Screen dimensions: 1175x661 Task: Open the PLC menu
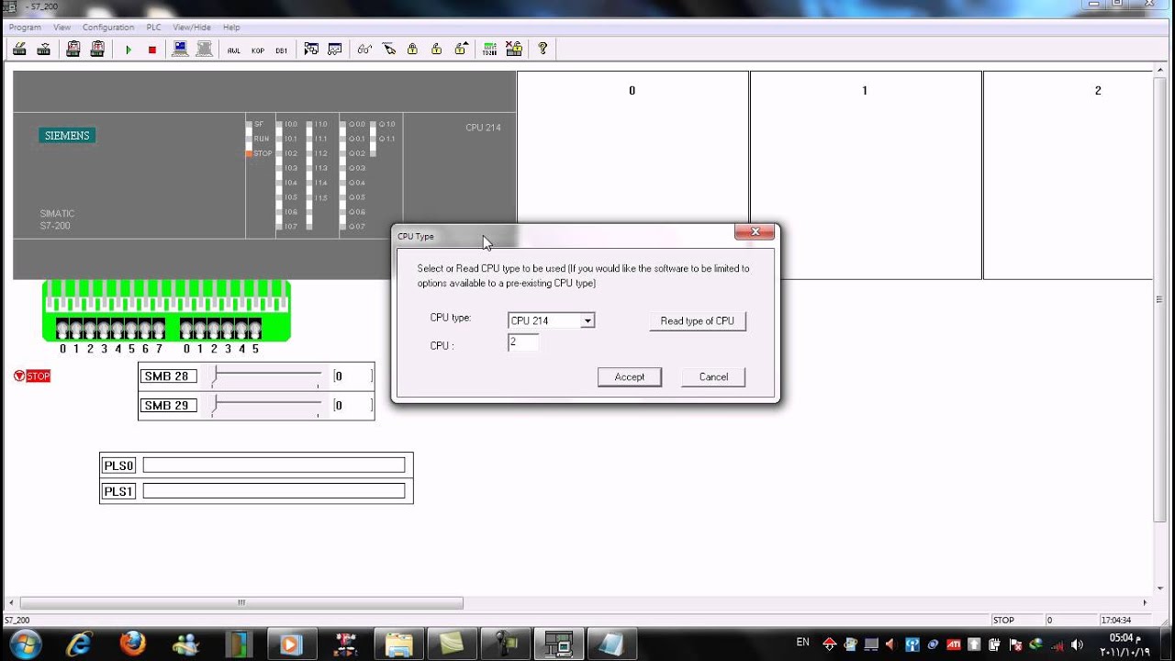coord(153,28)
